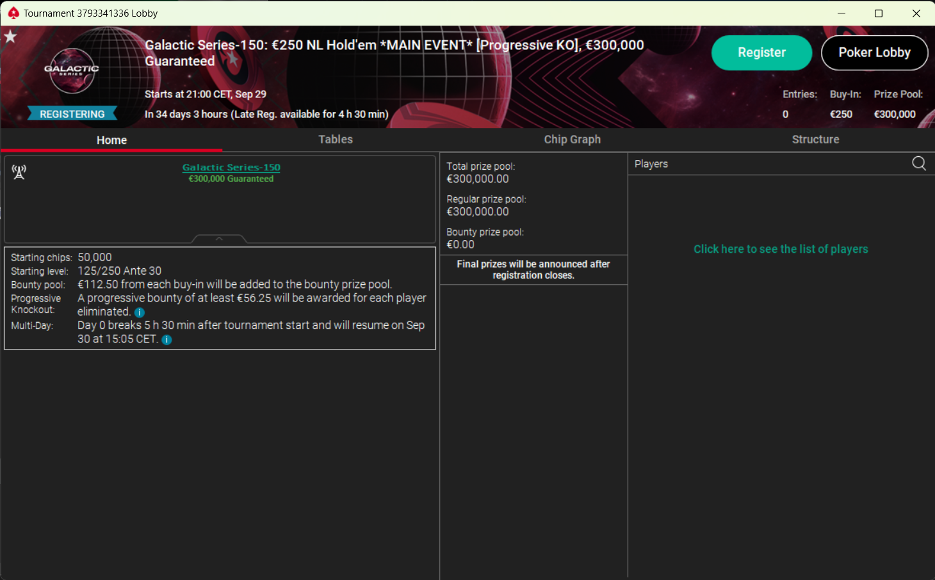Open the Chip Graph tab

pos(573,140)
